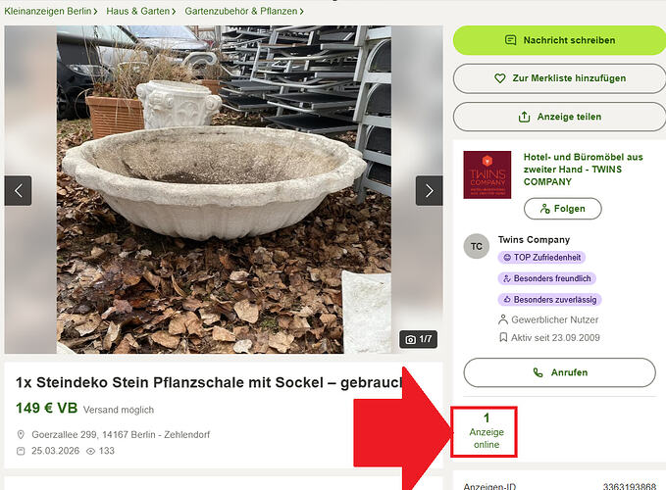Screen dimensions: 666x490
Task: Show the previous listing photo
Action: click(18, 190)
